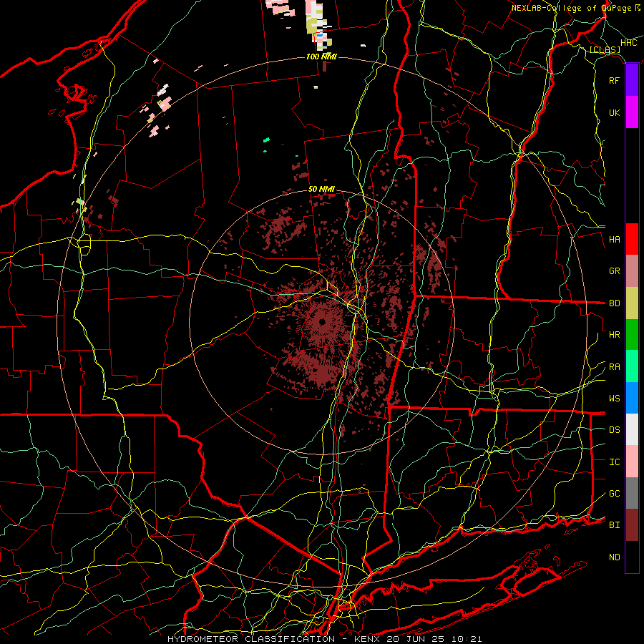Click the BD legend label
The image size is (644, 644).
tap(614, 303)
